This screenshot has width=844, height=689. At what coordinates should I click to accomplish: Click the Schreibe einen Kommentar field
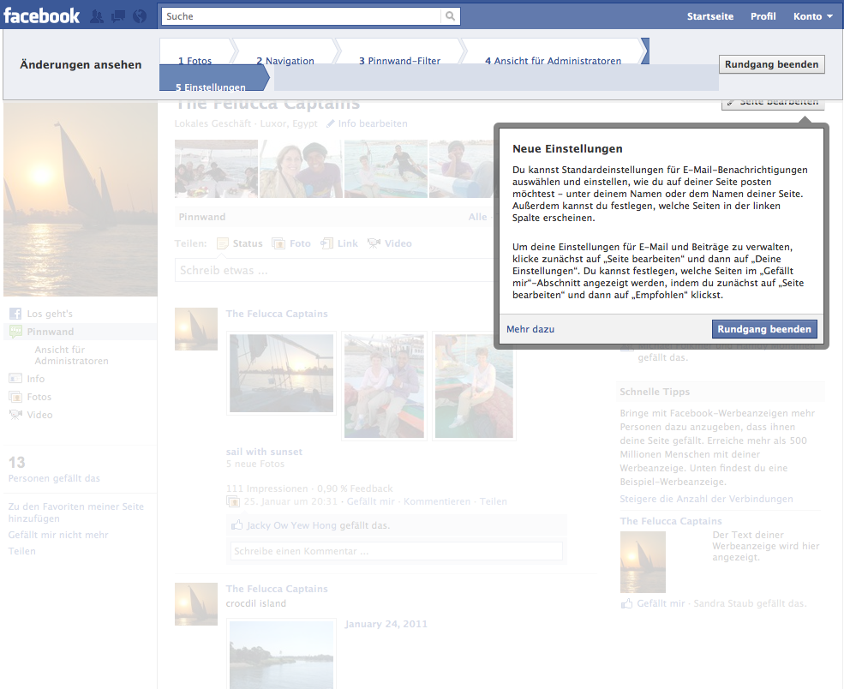click(x=397, y=551)
